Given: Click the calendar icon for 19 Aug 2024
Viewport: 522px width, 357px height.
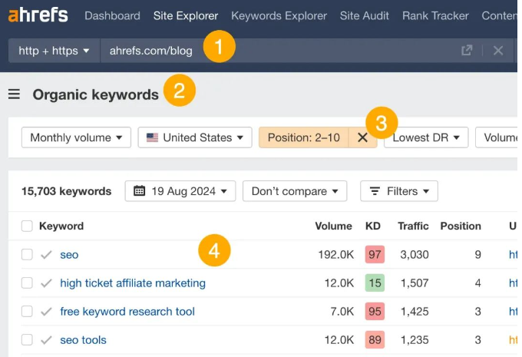Looking at the screenshot, I should pos(139,191).
